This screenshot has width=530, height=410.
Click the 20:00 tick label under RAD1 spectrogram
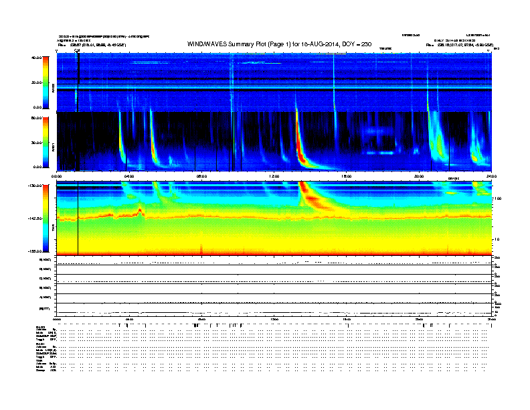click(419, 176)
